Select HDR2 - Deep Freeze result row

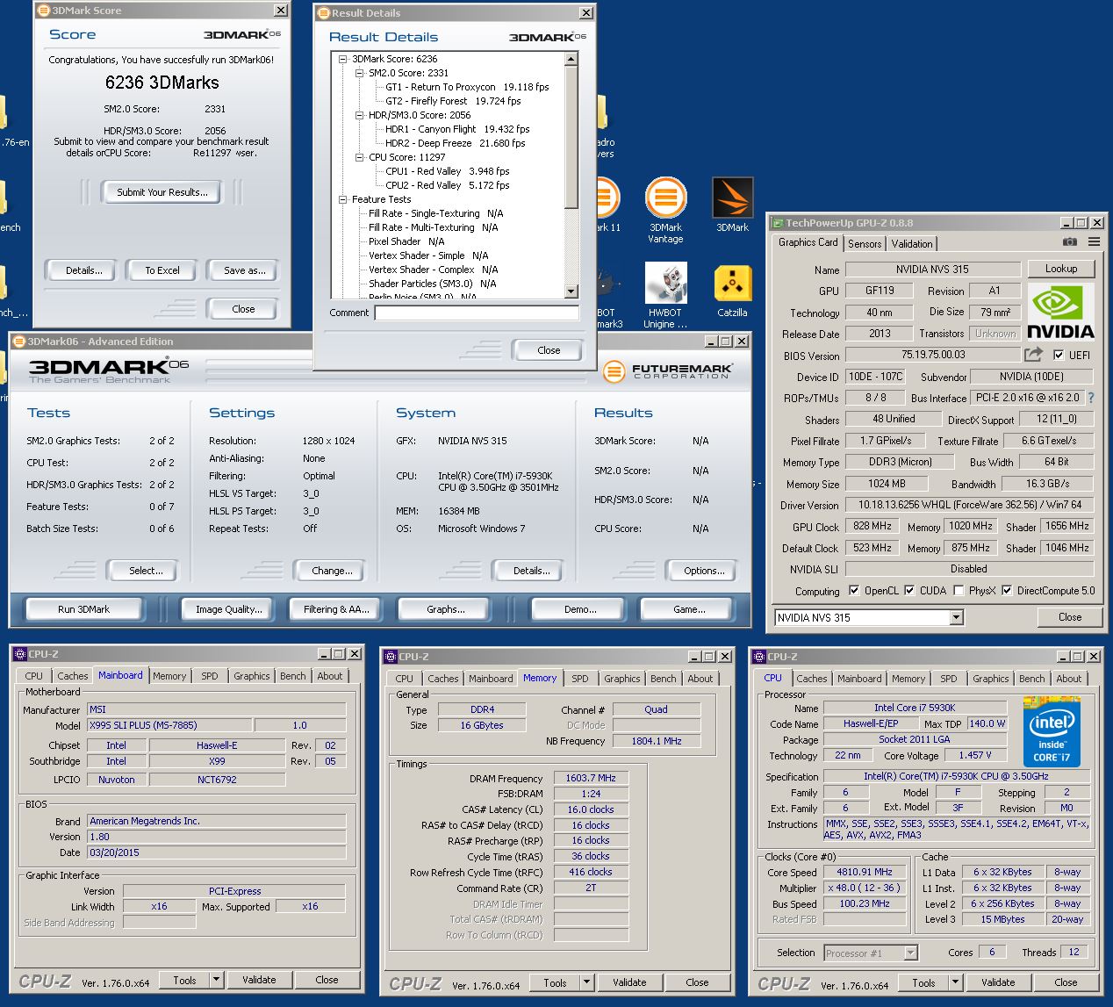pyautogui.click(x=455, y=143)
